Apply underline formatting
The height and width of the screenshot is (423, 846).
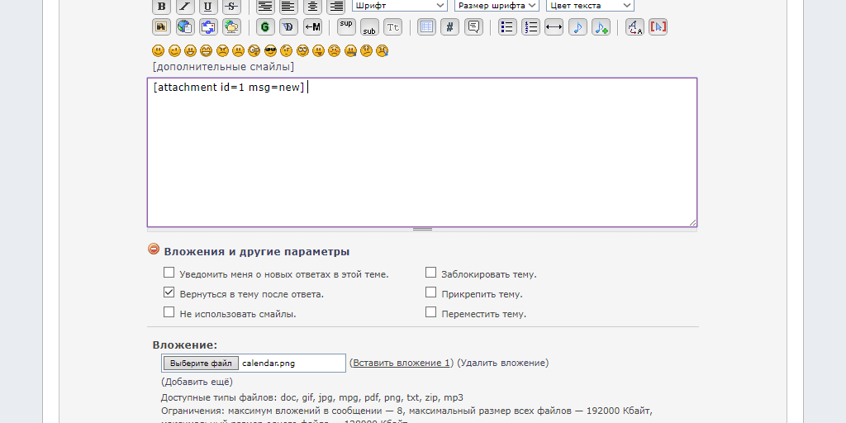coord(208,6)
